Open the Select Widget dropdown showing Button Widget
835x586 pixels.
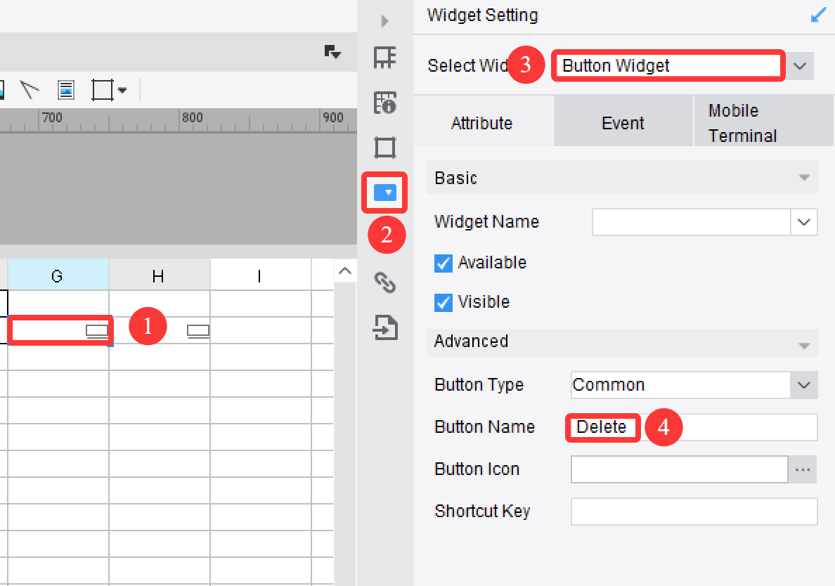coord(799,65)
